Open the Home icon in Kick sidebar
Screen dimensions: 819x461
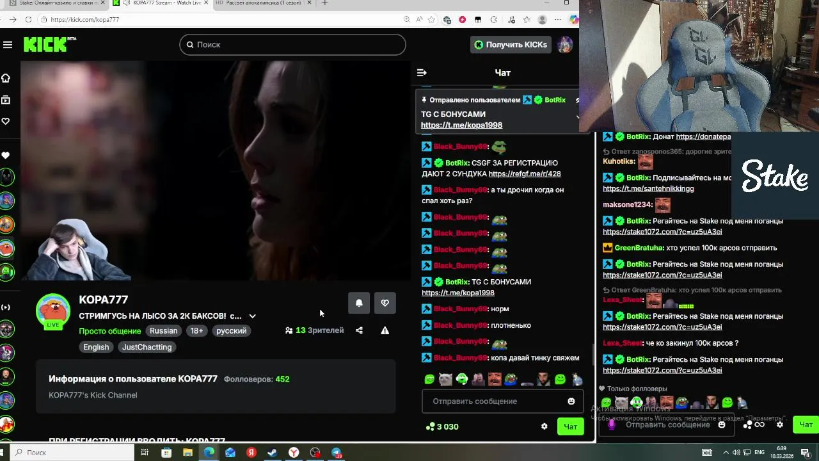(6, 78)
